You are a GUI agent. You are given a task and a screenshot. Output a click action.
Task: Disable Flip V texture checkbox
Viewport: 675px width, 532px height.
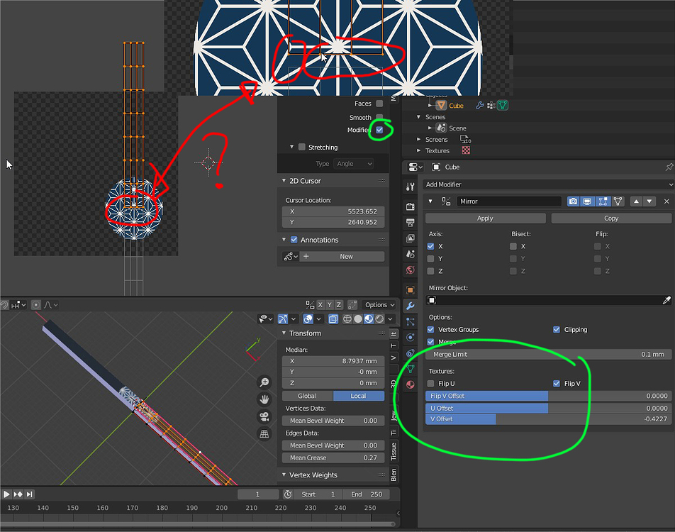(x=556, y=383)
